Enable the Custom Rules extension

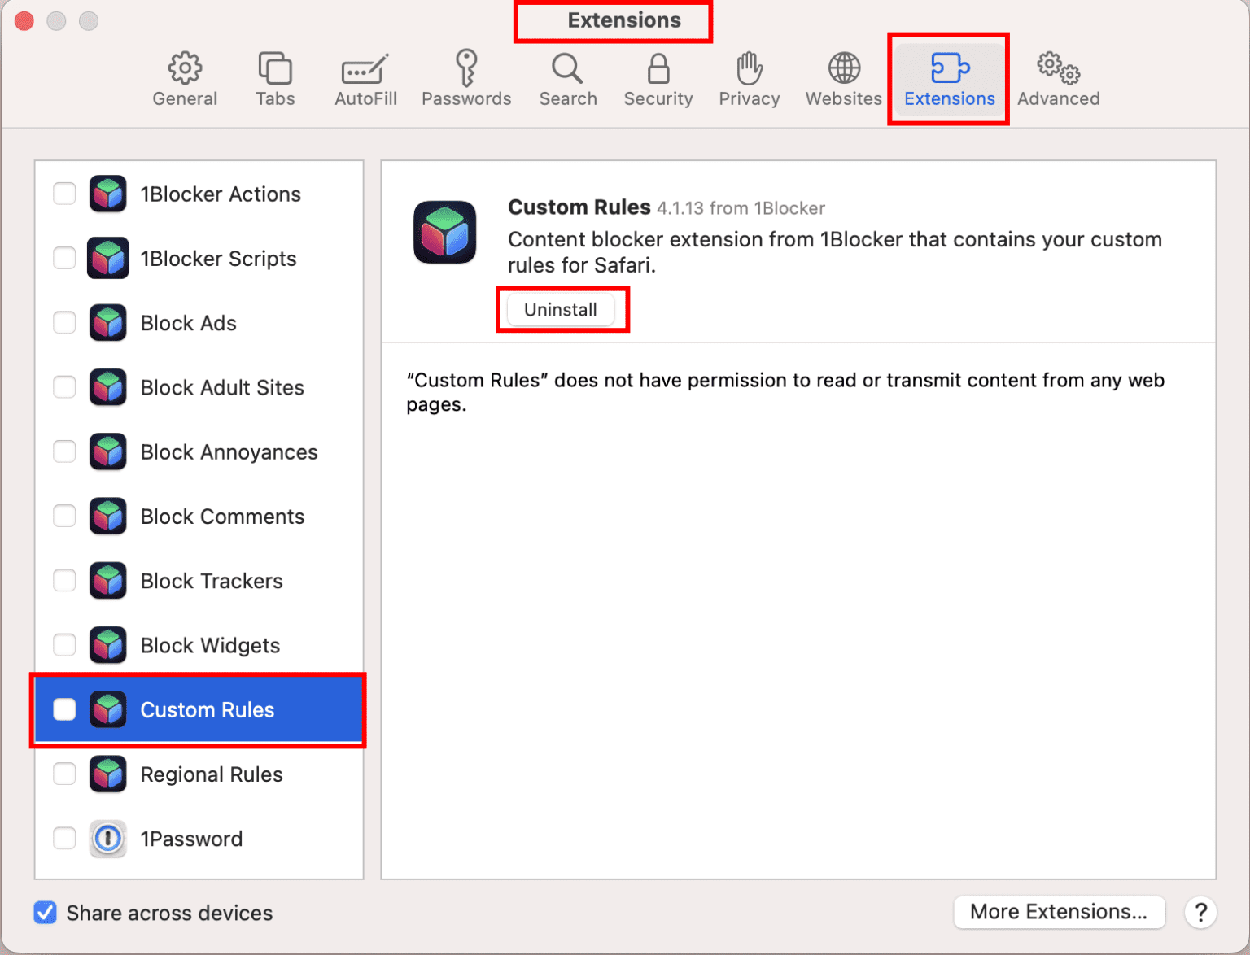pyautogui.click(x=64, y=709)
